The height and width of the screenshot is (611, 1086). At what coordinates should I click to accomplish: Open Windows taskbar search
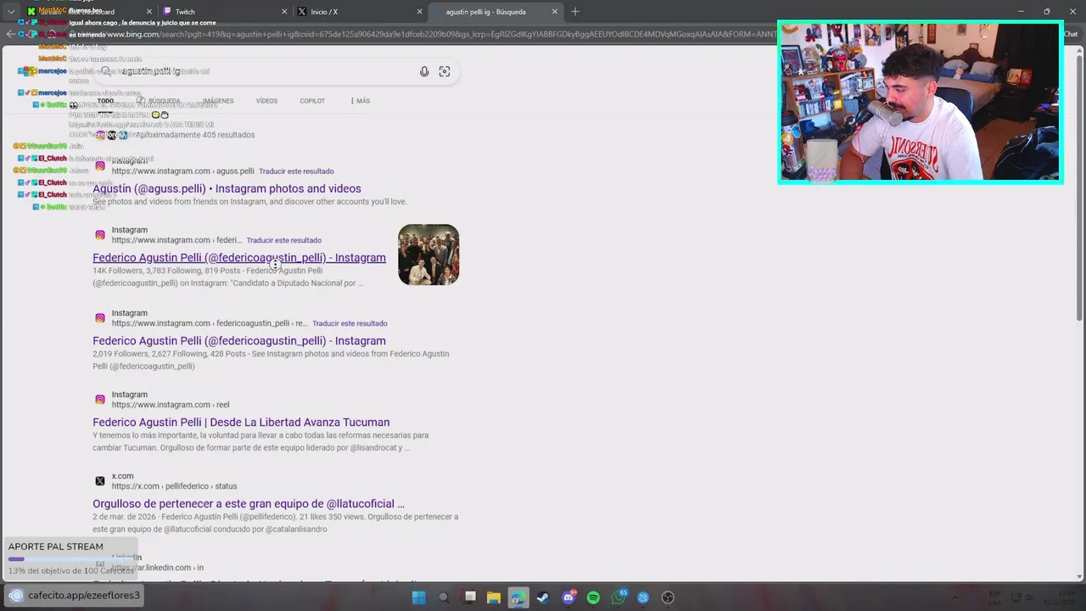(x=444, y=597)
